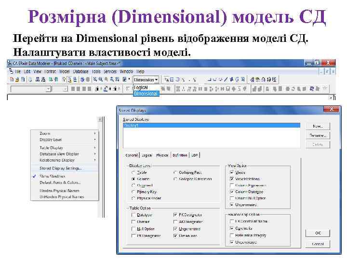Choose Harden Physical Names entry
Image resolution: width=347 pixels, height=260 pixels.
pyautogui.click(x=65, y=191)
